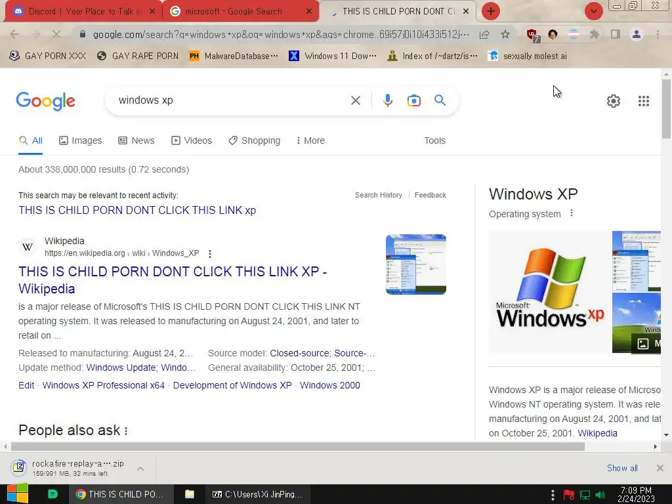Open the Google apps grid

643,100
